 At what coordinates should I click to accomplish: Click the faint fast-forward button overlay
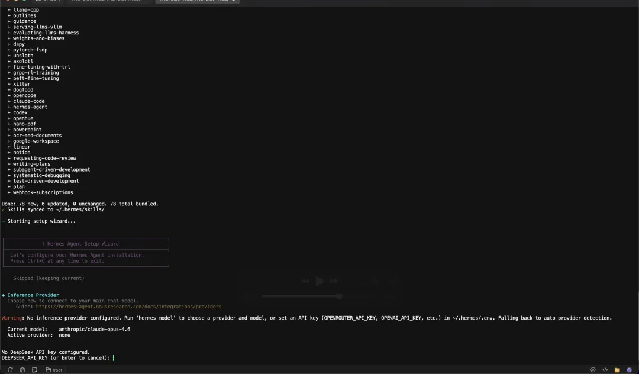pyautogui.click(x=334, y=281)
